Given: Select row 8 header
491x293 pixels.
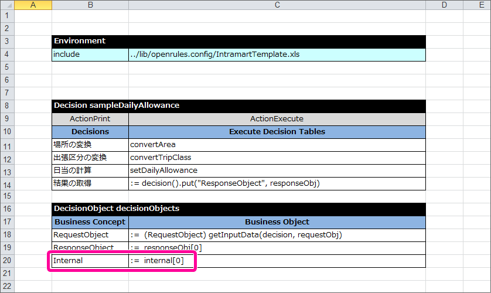Looking at the screenshot, I should (7, 106).
